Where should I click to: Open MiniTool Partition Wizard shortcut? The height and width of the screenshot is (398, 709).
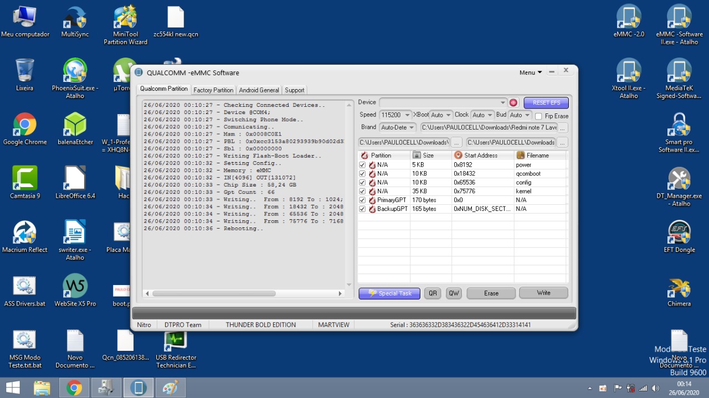coord(126,25)
